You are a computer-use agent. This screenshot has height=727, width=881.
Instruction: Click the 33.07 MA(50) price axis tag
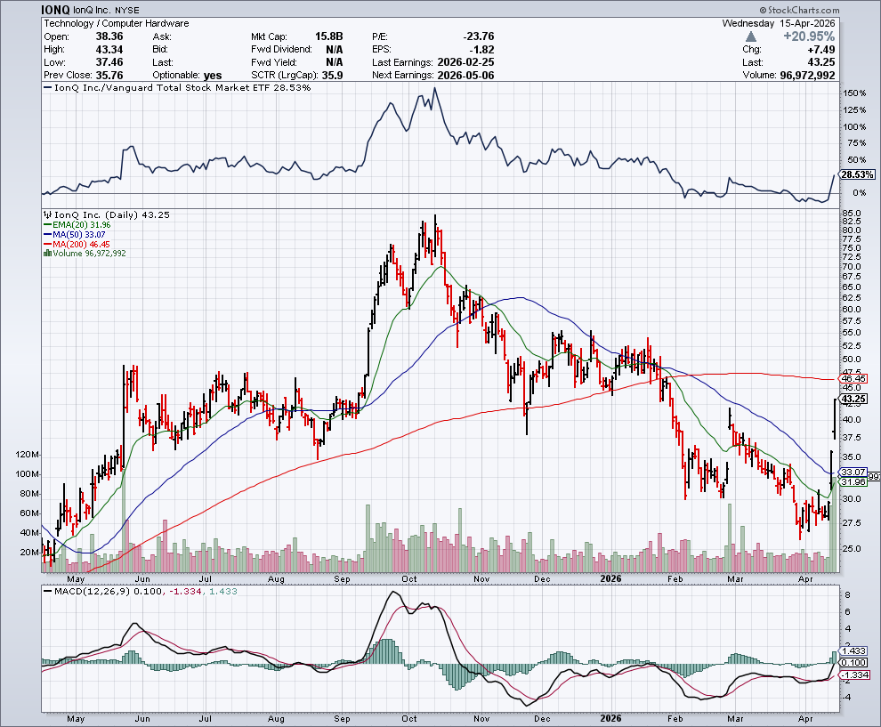pos(850,472)
